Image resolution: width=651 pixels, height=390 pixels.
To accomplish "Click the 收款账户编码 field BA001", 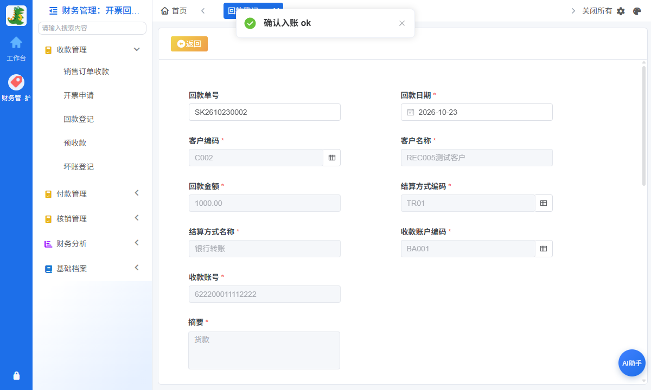I will pyautogui.click(x=468, y=249).
